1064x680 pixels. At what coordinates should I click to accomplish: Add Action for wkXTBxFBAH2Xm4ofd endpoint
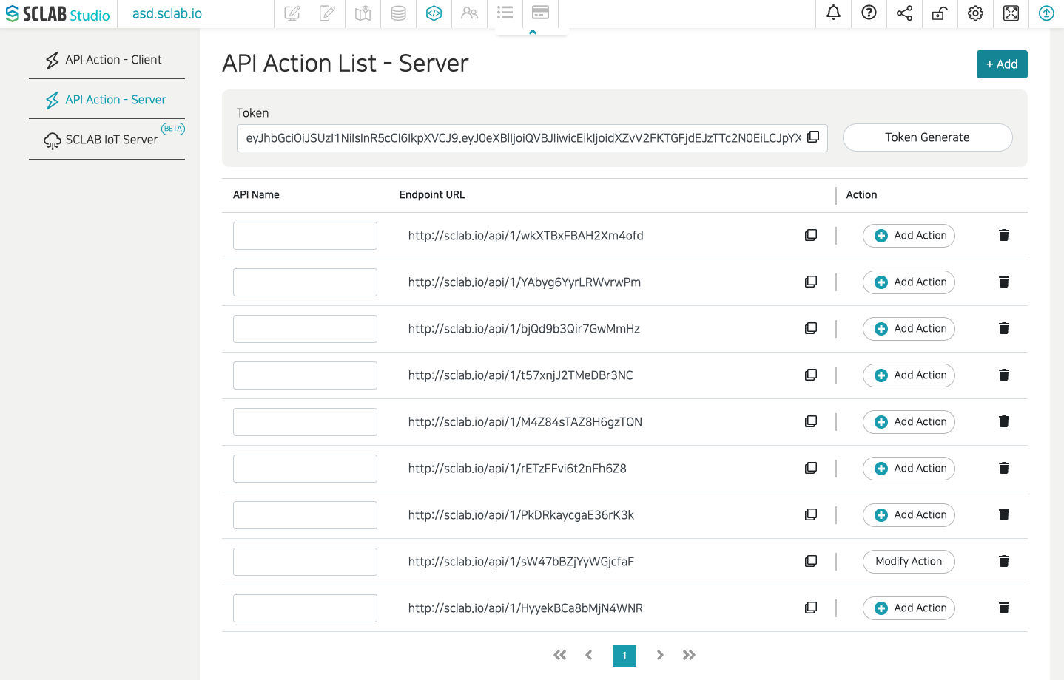[909, 236]
